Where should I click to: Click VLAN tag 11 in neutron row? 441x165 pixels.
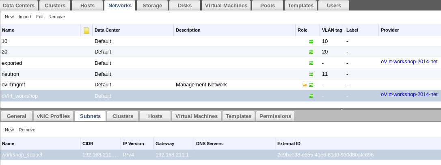(325, 74)
